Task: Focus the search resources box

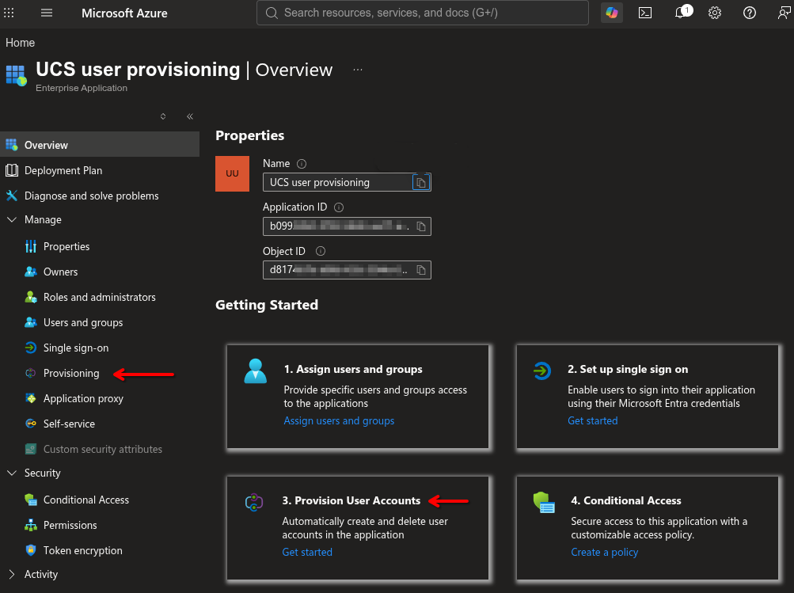Action: point(422,13)
